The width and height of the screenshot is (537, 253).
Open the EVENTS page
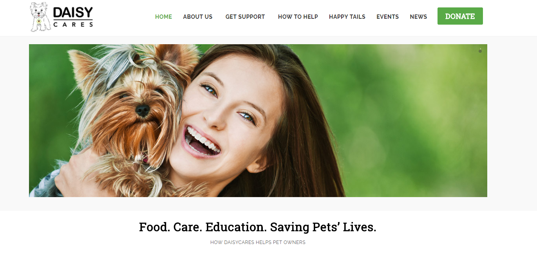388,17
